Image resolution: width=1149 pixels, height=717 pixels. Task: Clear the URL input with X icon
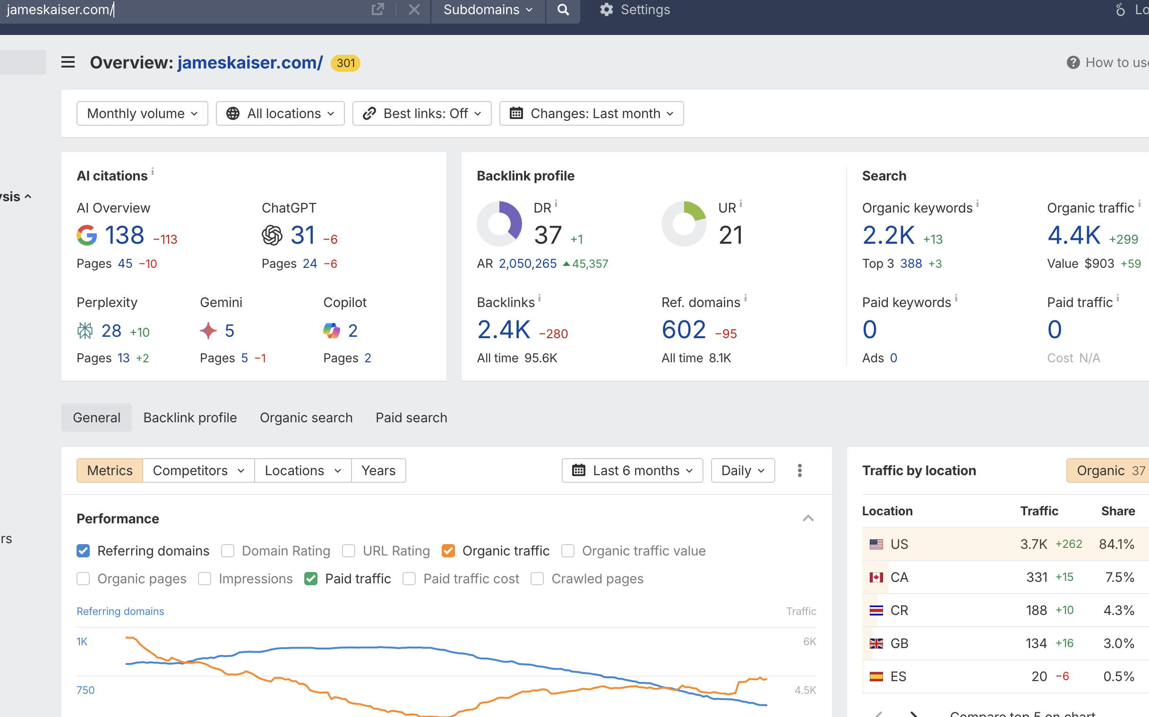tap(414, 9)
